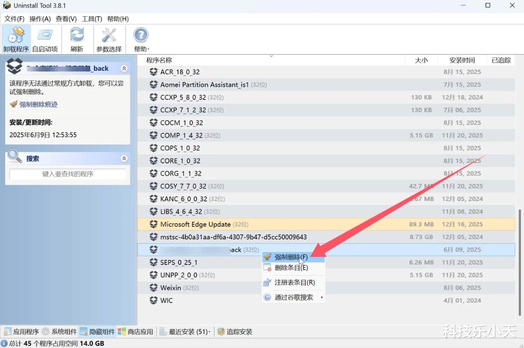Open the 查看(V) menu
Viewport: 524px width, 348px height.
[x=66, y=19]
